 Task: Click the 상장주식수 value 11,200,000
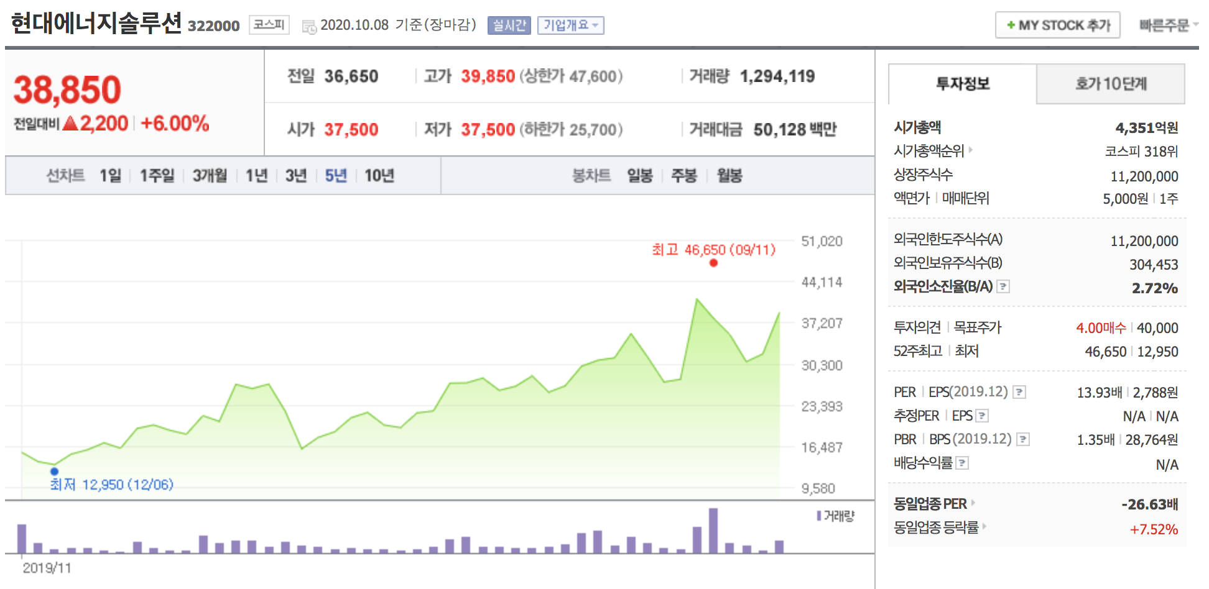(1144, 176)
